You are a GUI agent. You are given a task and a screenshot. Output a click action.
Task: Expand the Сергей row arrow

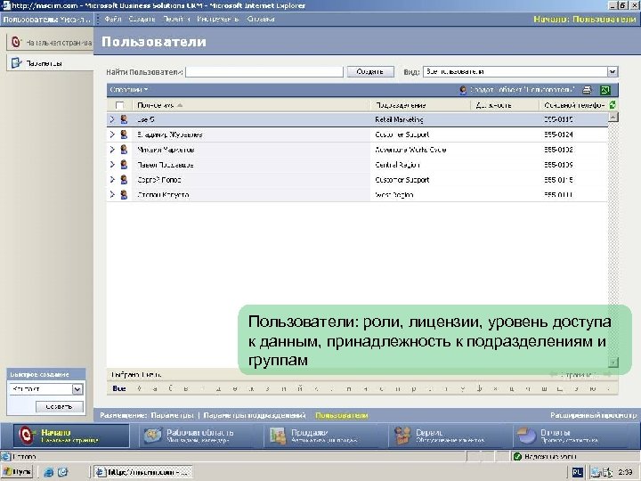(112, 180)
